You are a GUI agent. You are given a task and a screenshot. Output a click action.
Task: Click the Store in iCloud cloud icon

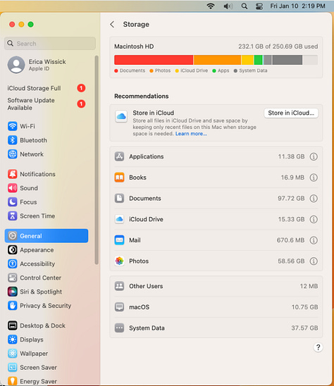[121, 116]
